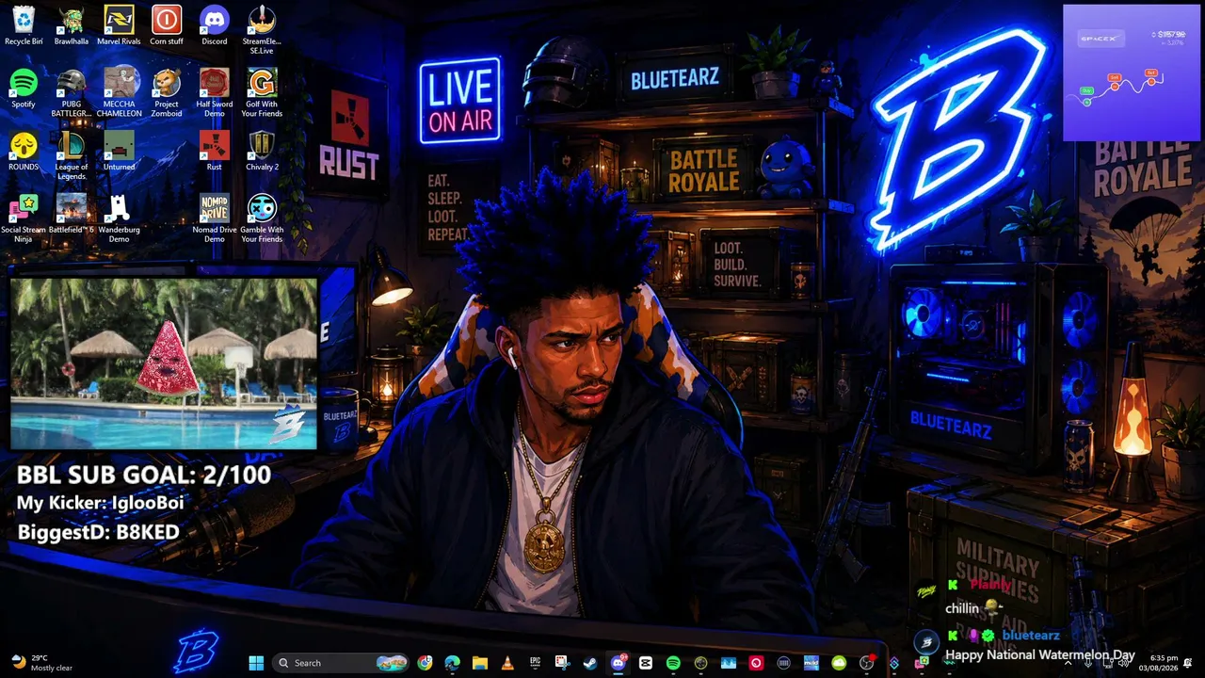This screenshot has width=1205, height=678.
Task: Select the ROUNDS desktop icon
Action: pos(24,151)
